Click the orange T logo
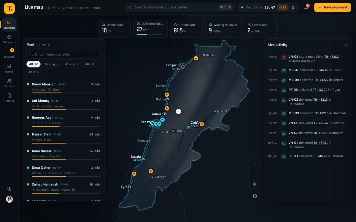The image size is (356, 222). [9, 8]
